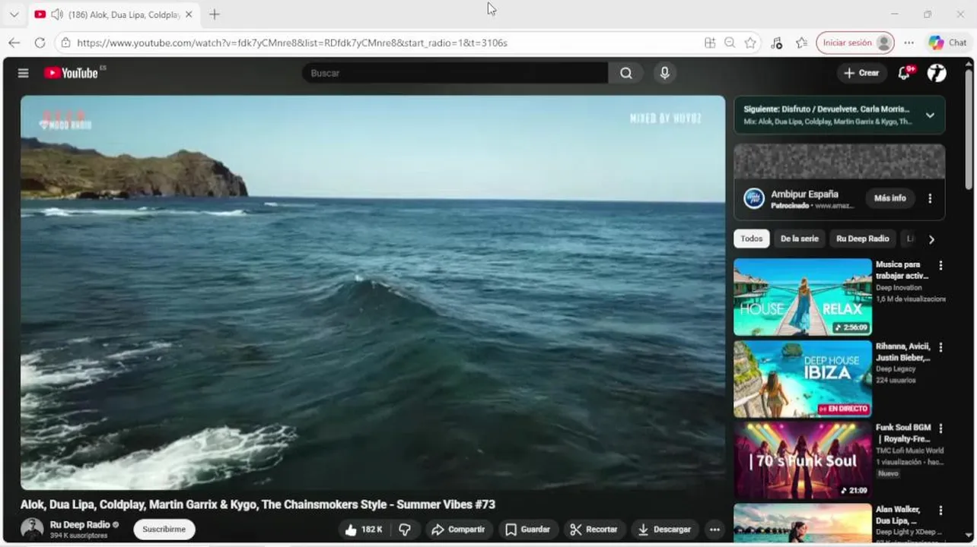
Task: Like the video with thumbs up
Action: (363, 530)
